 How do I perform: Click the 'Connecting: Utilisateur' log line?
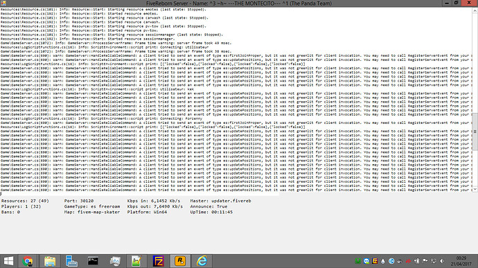[x=105, y=47]
